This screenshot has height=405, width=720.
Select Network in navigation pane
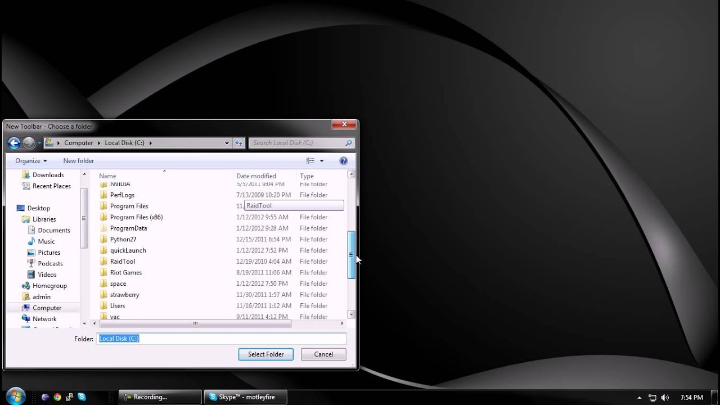[39, 319]
